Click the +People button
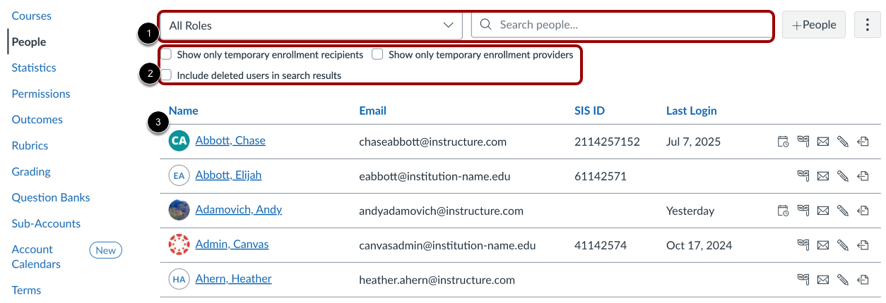This screenshot has height=303, width=886. (x=813, y=25)
